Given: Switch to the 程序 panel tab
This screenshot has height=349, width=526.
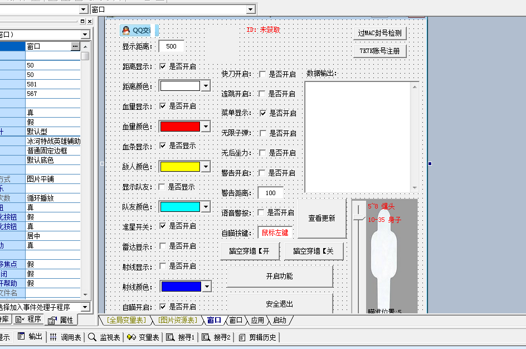Looking at the screenshot, I should click(x=29, y=319).
